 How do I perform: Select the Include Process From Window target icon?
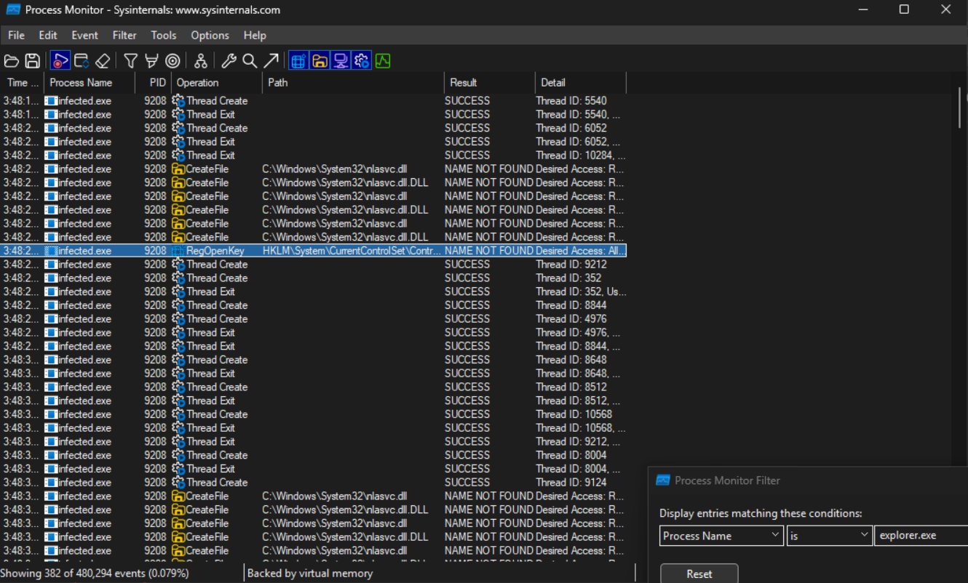172,61
